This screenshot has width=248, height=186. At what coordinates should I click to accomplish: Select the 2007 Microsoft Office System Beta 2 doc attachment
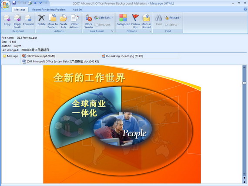pyautogui.click(x=60, y=61)
